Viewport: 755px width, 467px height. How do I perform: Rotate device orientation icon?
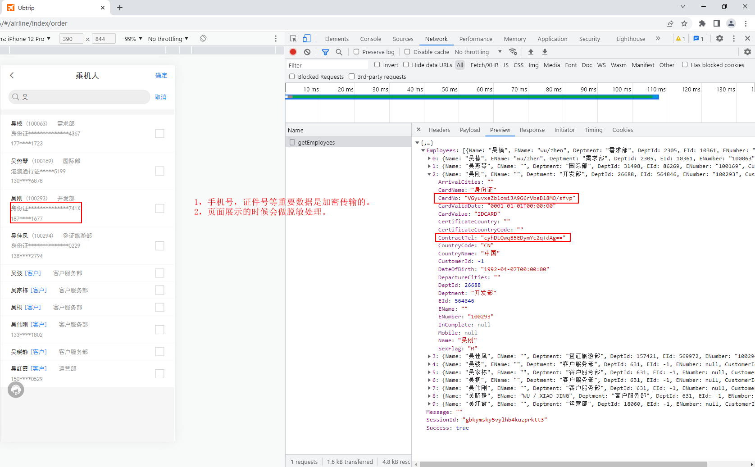click(203, 39)
